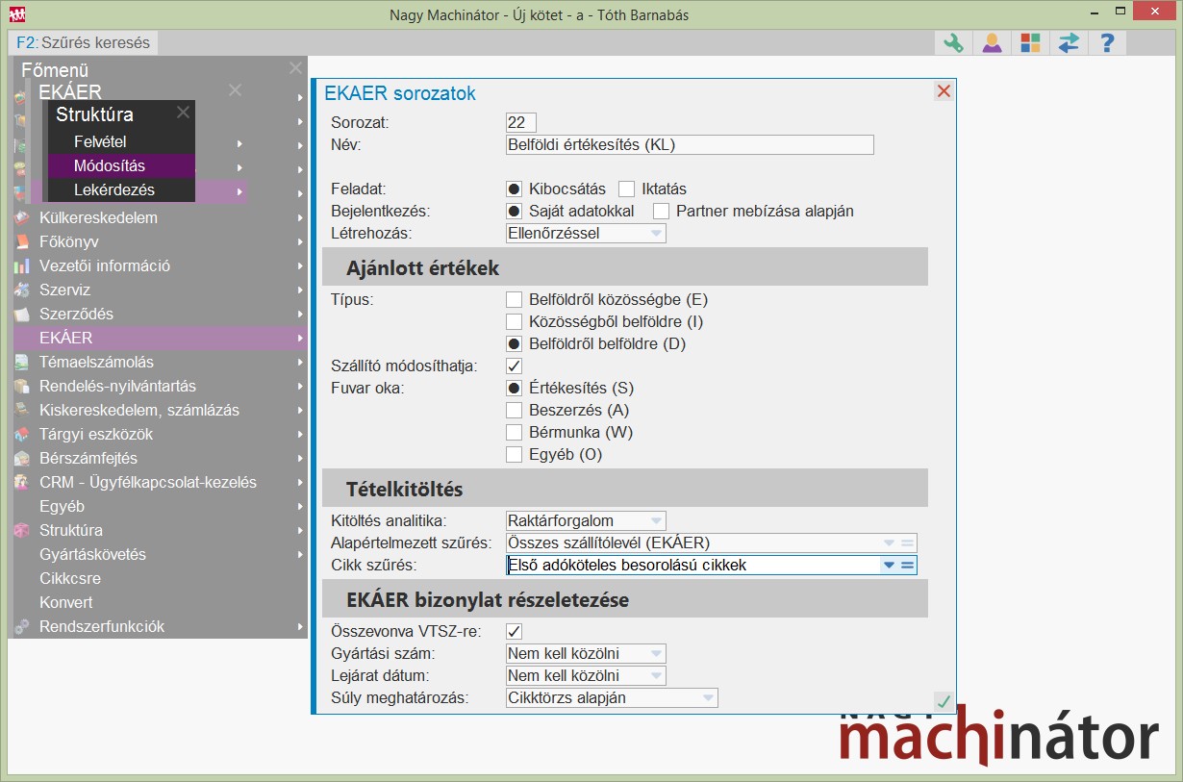Select the Iktatás option
Image resolution: width=1183 pixels, height=782 pixels.
point(627,189)
